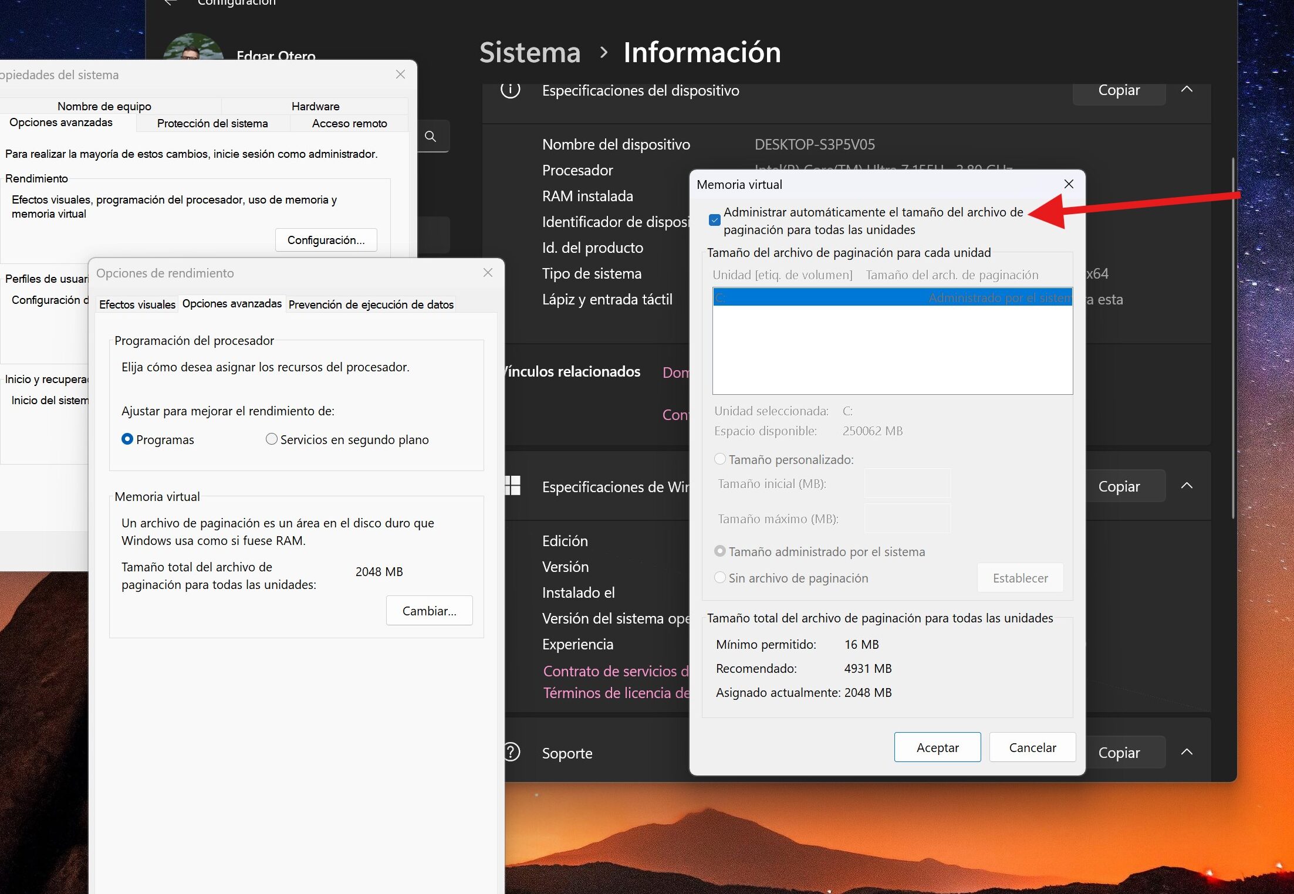
Task: Click the back arrow near Configuración
Action: tap(170, 3)
